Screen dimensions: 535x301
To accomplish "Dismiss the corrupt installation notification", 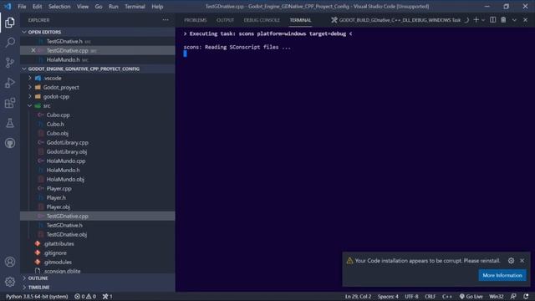I will 522,261.
